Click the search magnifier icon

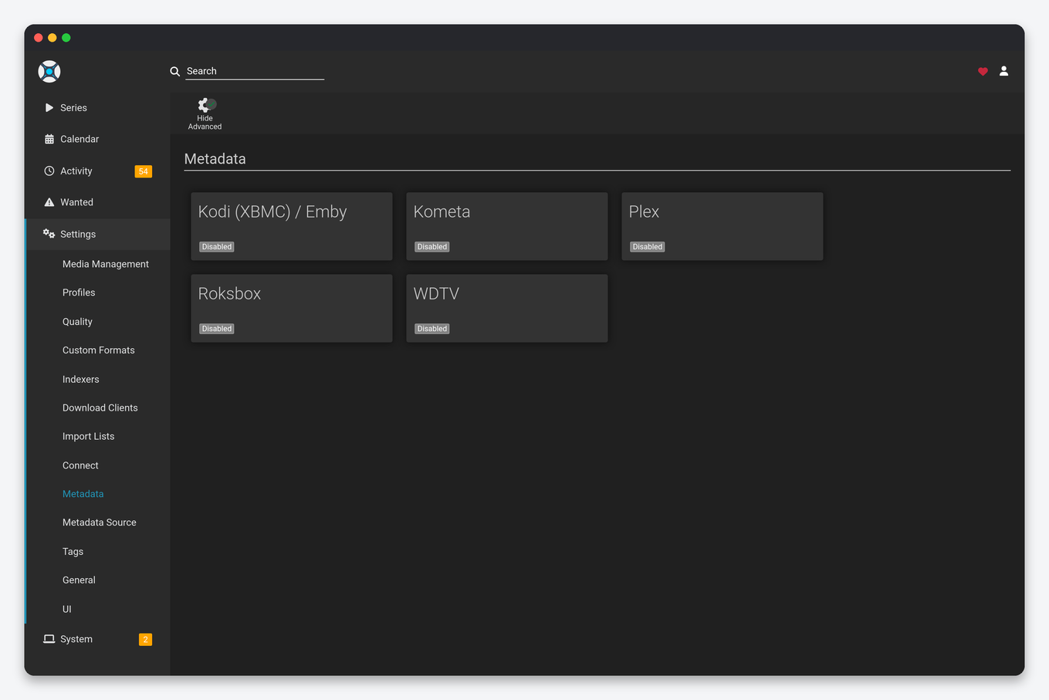[x=175, y=71]
